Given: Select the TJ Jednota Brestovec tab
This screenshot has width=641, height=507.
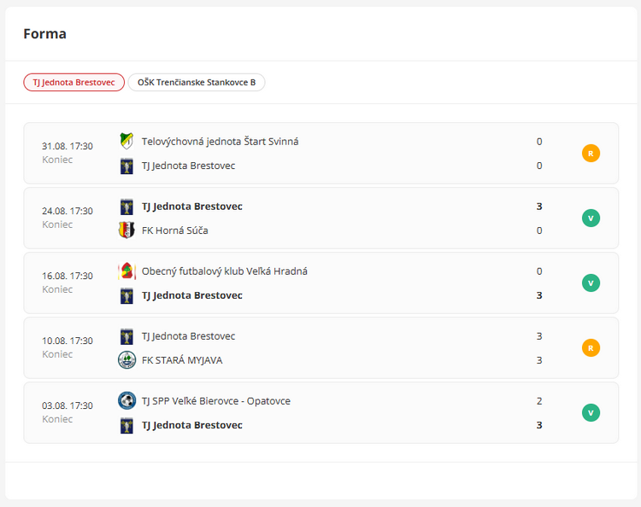Looking at the screenshot, I should (x=74, y=83).
